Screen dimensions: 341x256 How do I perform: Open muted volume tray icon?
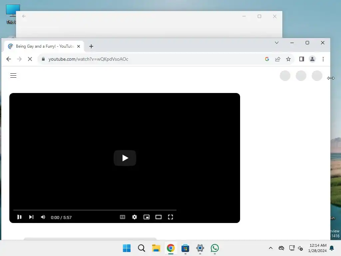pos(301,248)
